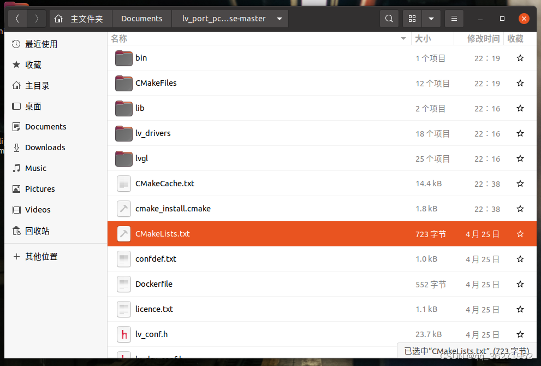541x366 pixels.
Task: Open the 名称 column sort dropdown
Action: click(x=403, y=38)
